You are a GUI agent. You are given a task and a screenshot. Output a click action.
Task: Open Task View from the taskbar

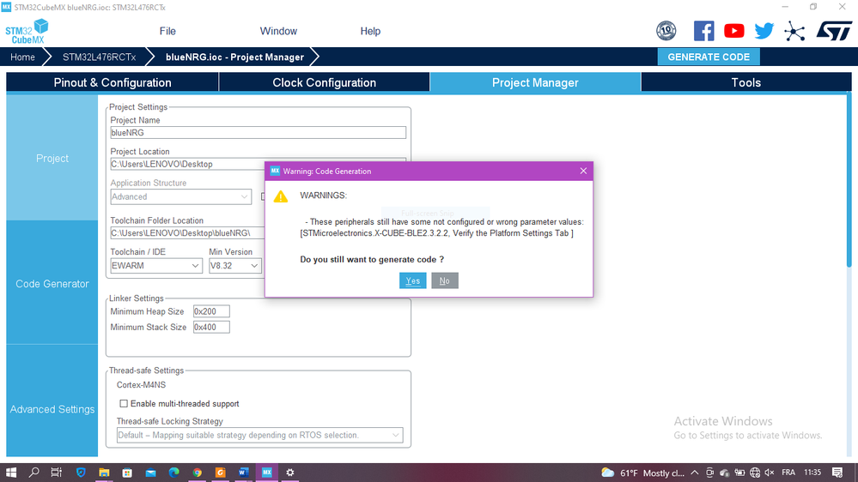coord(57,473)
